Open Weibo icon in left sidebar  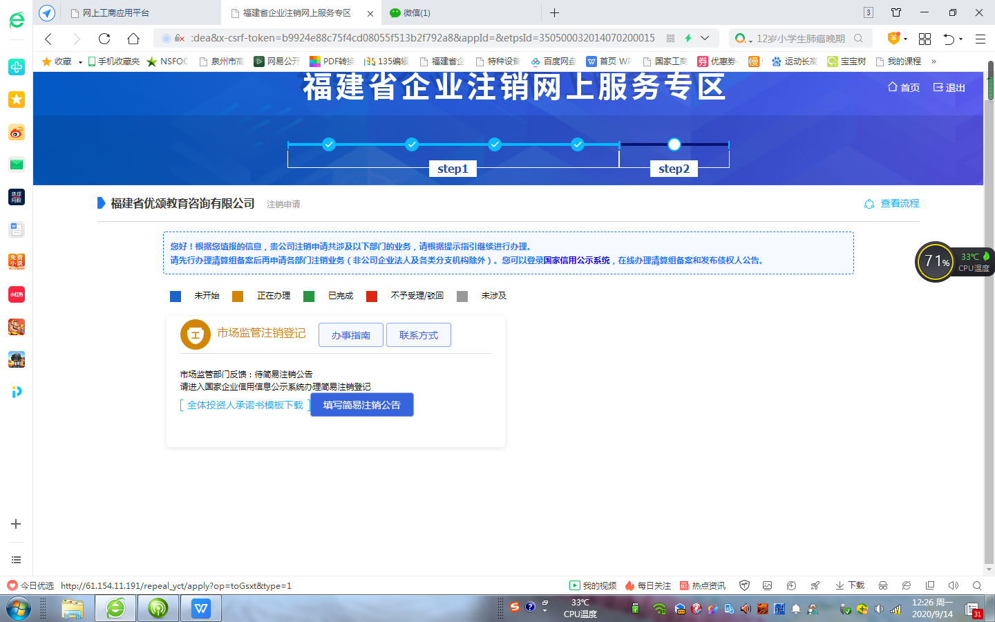pos(16,133)
